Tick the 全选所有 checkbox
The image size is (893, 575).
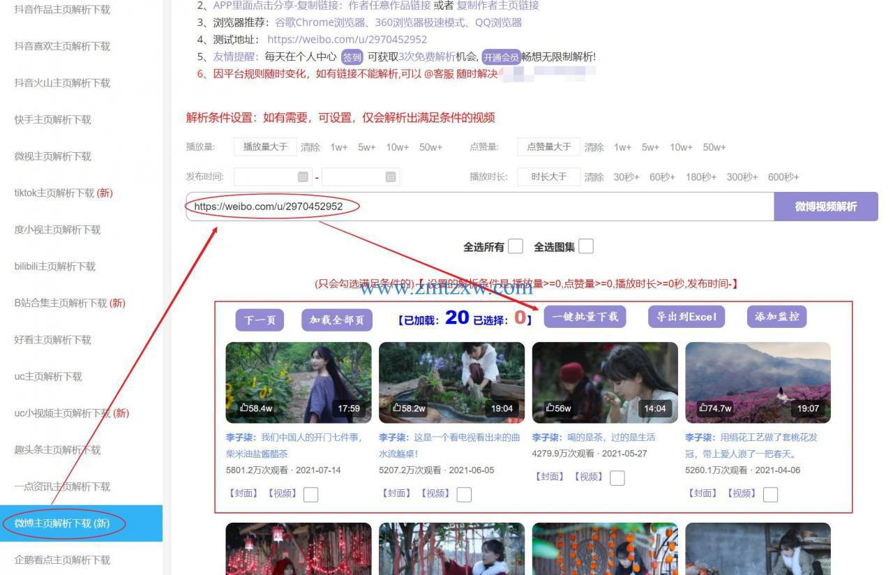click(516, 246)
